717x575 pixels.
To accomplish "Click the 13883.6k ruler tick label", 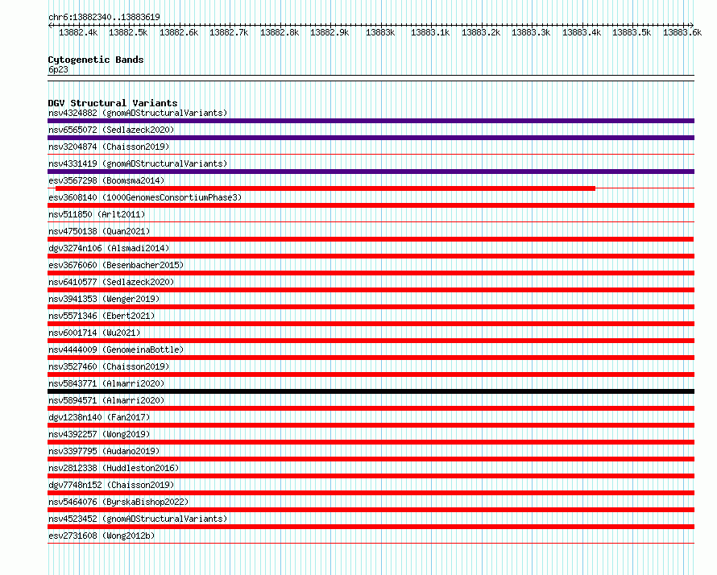I will coord(682,32).
